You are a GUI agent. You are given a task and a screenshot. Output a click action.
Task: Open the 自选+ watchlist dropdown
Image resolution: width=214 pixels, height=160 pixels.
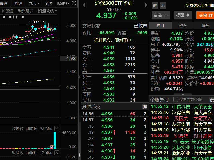(161, 15)
